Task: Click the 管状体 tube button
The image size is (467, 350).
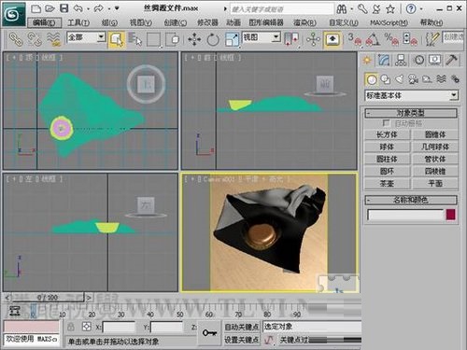Action: click(435, 159)
